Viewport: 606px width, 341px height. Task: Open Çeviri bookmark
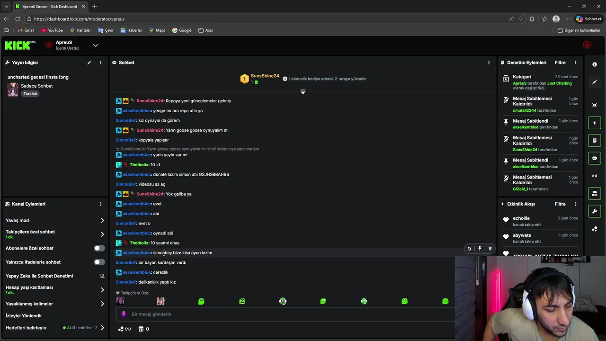106,30
